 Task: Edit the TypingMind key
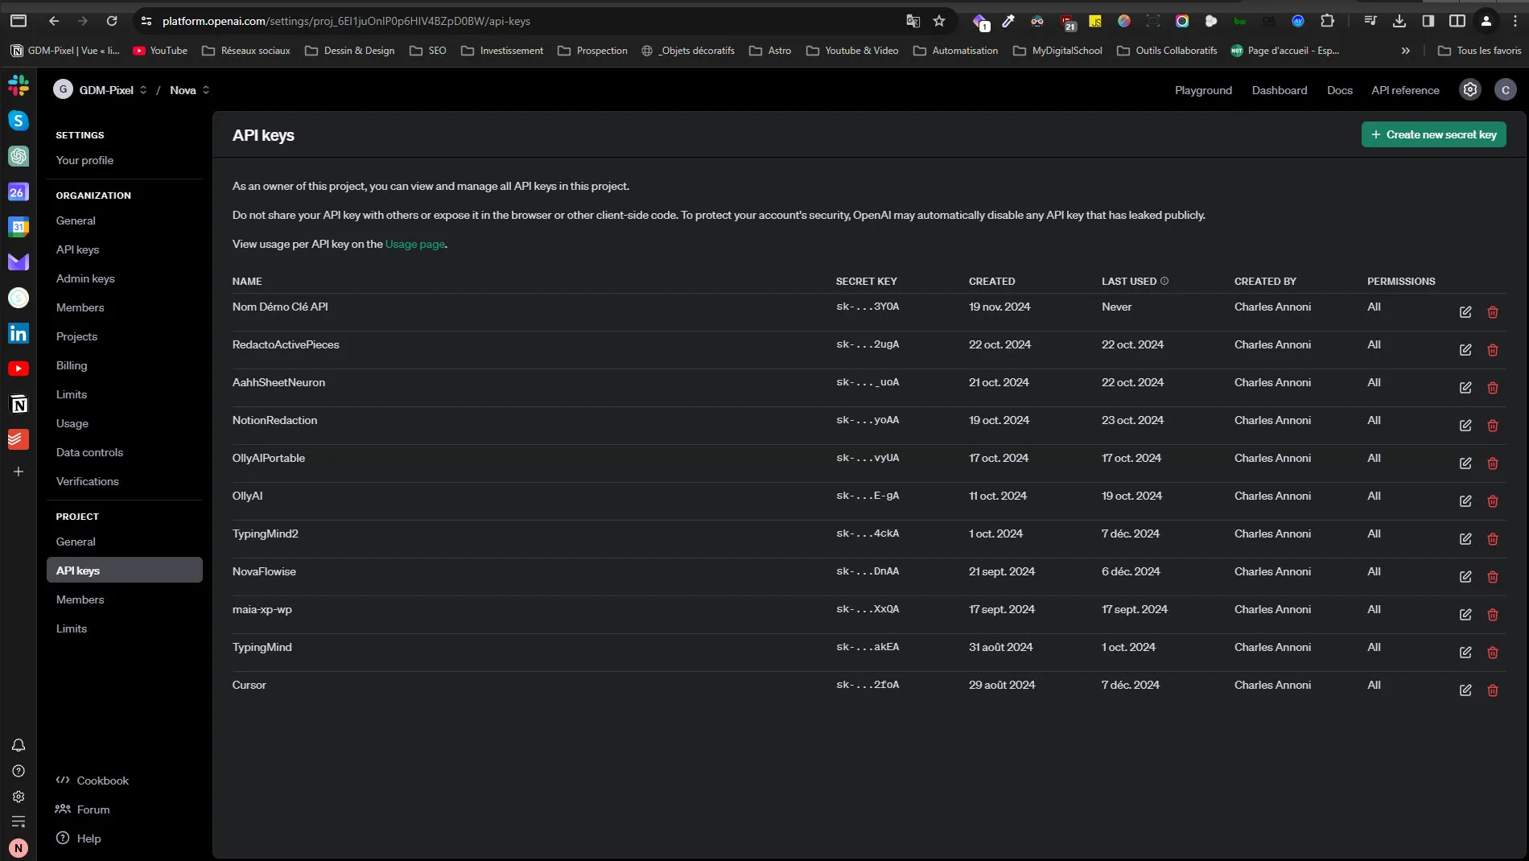1465,653
